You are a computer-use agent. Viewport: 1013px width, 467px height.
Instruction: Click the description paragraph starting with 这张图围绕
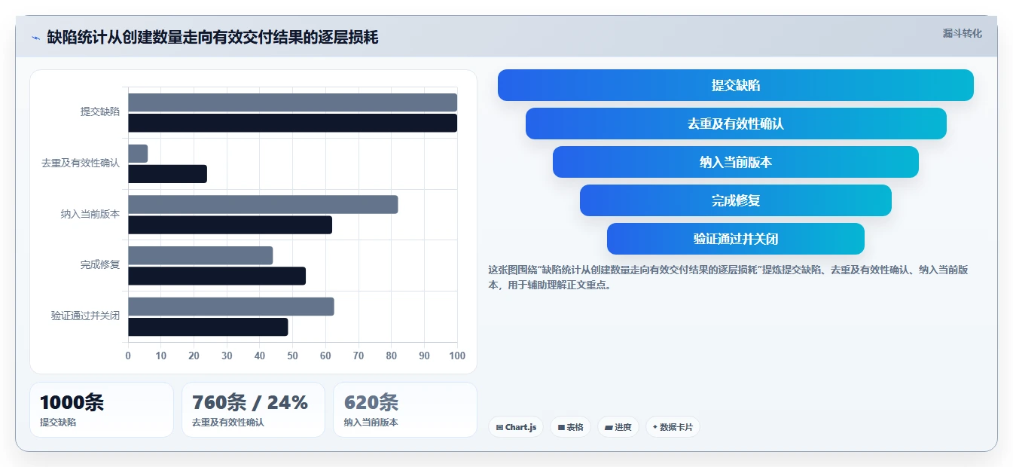point(728,277)
